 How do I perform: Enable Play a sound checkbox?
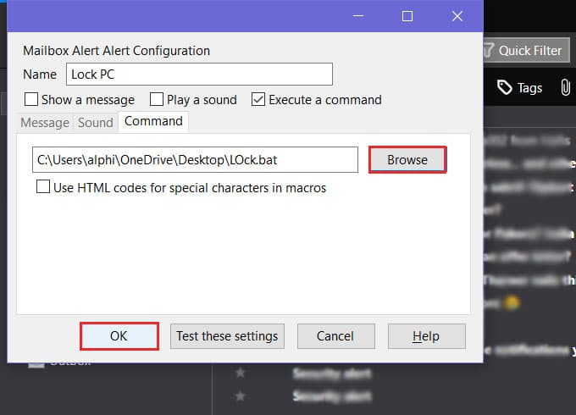(x=157, y=99)
